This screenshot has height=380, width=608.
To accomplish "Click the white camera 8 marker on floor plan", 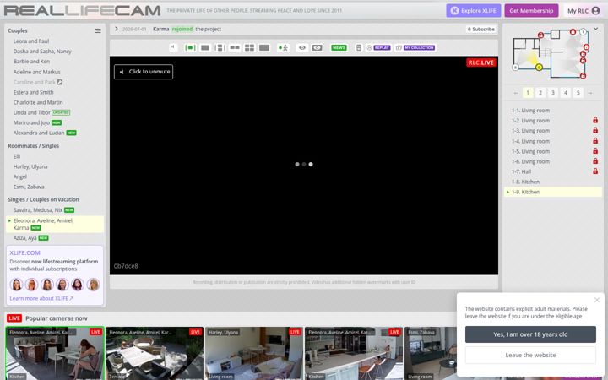I will 515,68.
